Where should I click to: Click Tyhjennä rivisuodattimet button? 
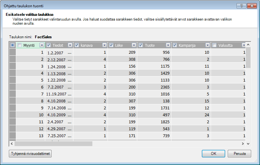pos(30,154)
